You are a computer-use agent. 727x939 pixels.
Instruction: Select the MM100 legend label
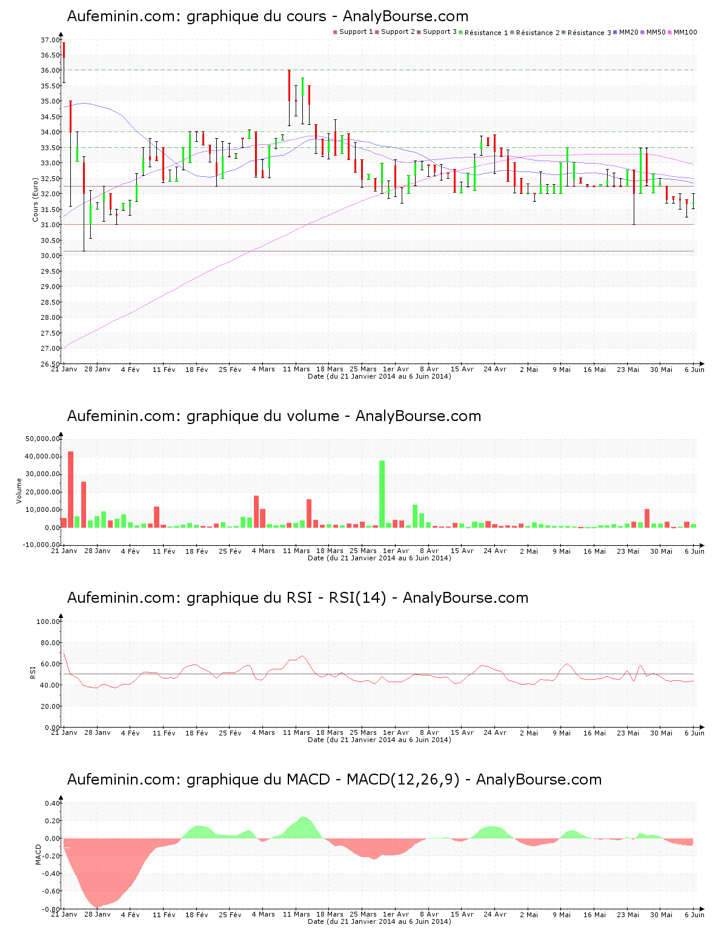[686, 32]
